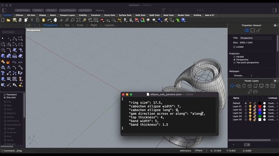279x156 pixels.
Task: Switch to the Top viewport tab
Action: pyautogui.click(x=67, y=25)
